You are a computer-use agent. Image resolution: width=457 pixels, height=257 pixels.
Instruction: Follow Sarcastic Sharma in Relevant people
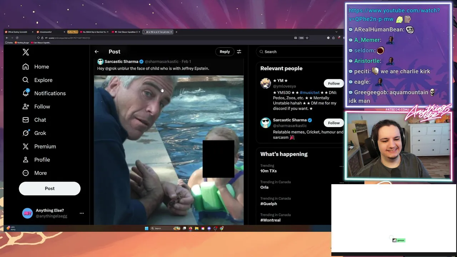pyautogui.click(x=334, y=123)
